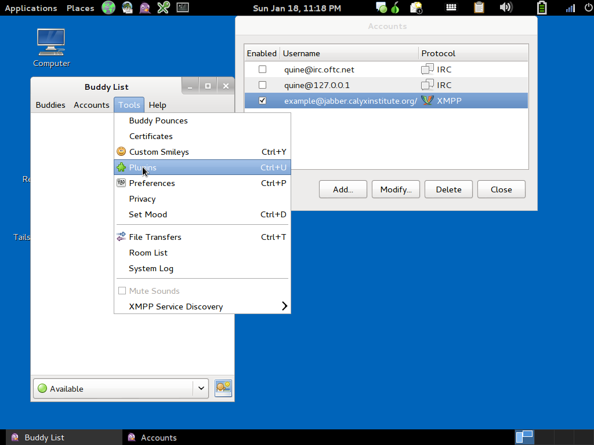
Task: Open the Computer desktop icon
Action: 52,48
